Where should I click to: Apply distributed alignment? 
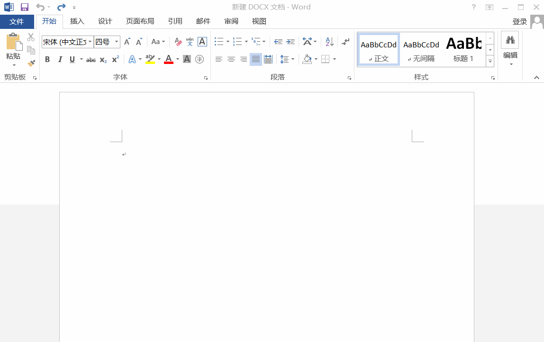coord(268,59)
